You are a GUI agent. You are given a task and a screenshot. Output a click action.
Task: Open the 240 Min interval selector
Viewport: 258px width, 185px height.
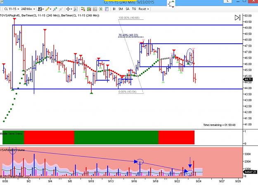(x=28, y=9)
